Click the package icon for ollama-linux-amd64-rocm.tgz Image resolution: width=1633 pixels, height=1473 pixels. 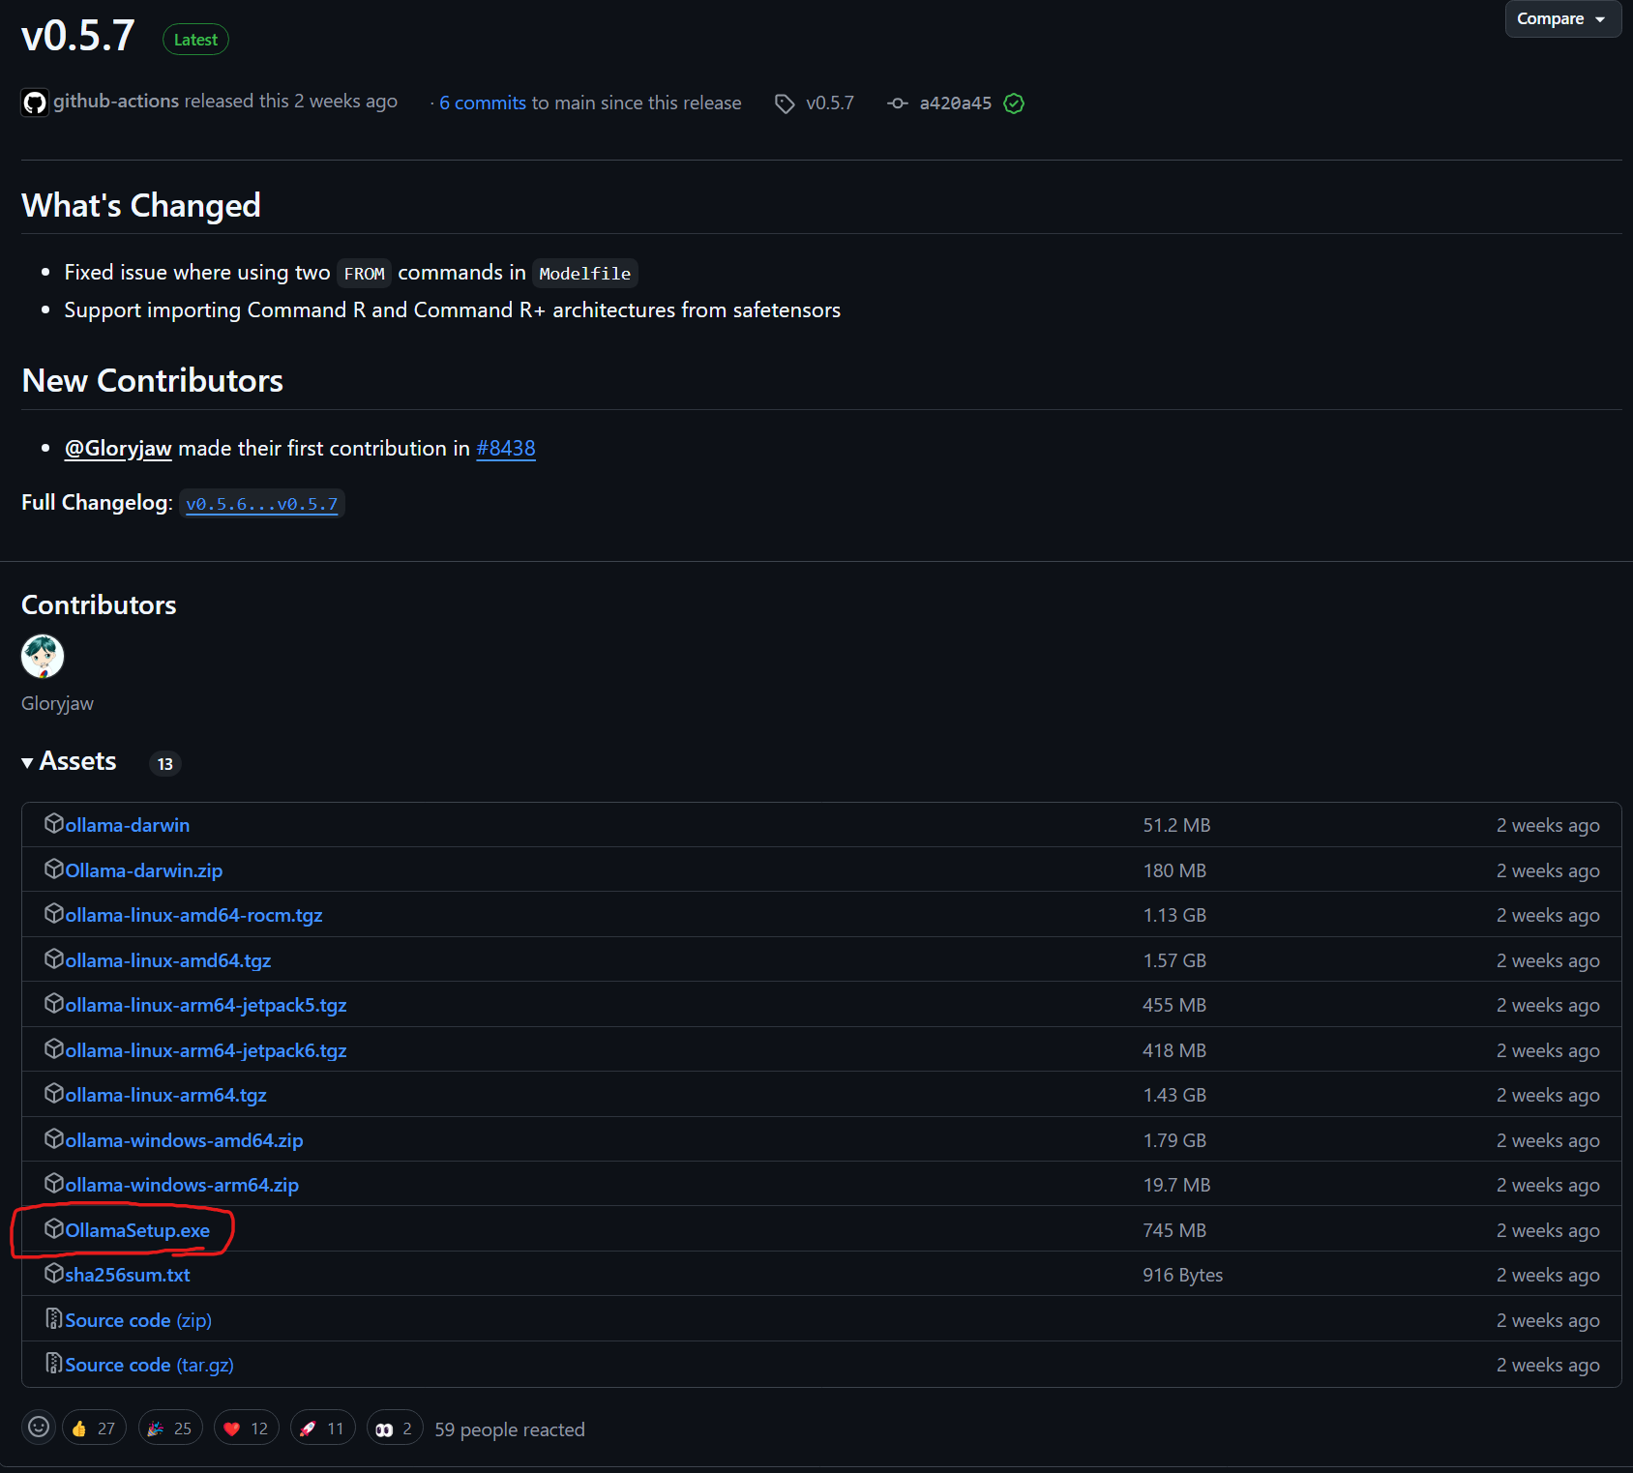point(54,914)
